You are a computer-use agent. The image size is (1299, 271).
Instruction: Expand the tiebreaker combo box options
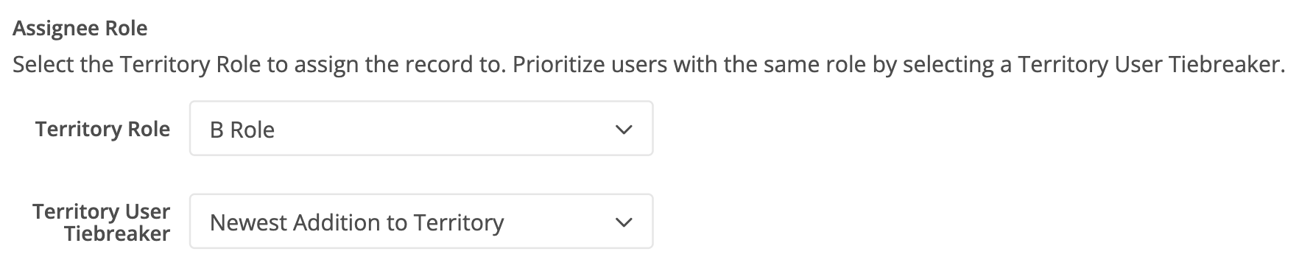coord(421,222)
